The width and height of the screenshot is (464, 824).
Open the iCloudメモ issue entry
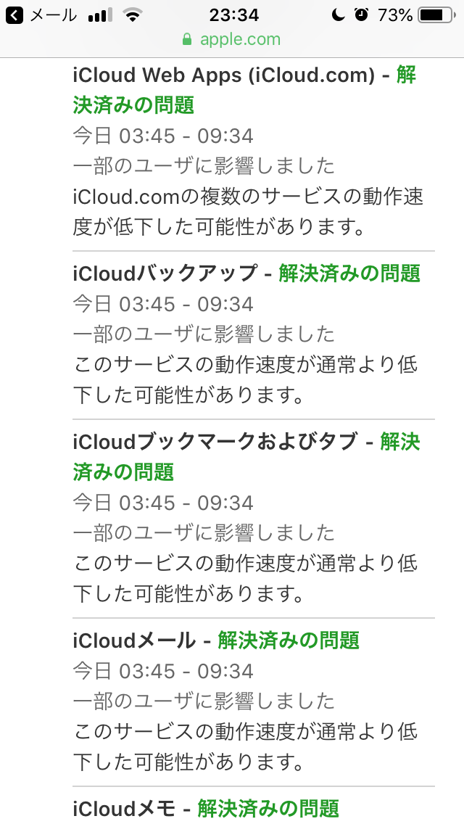(125, 808)
